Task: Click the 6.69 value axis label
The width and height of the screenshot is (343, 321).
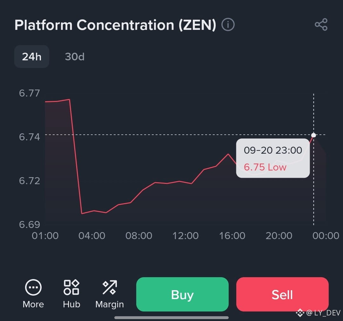Action: [x=29, y=224]
